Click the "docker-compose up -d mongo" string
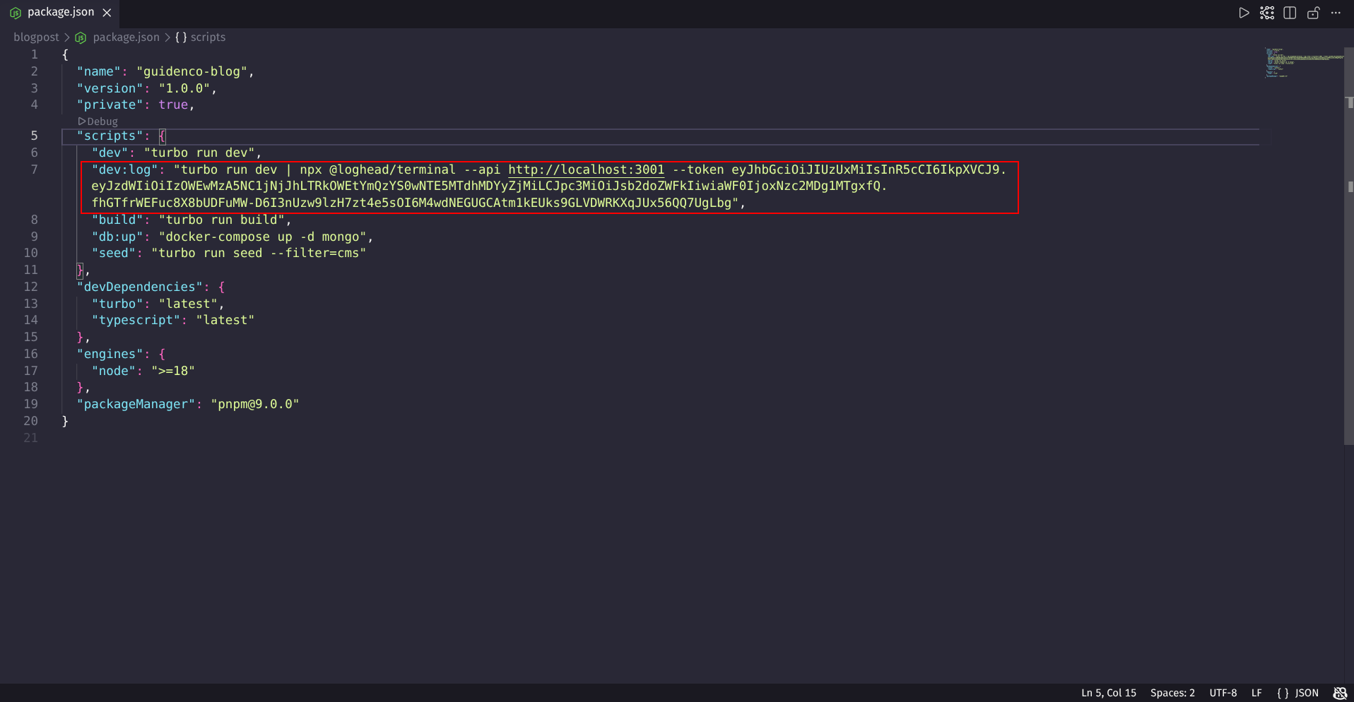Image resolution: width=1354 pixels, height=702 pixels. (x=262, y=237)
